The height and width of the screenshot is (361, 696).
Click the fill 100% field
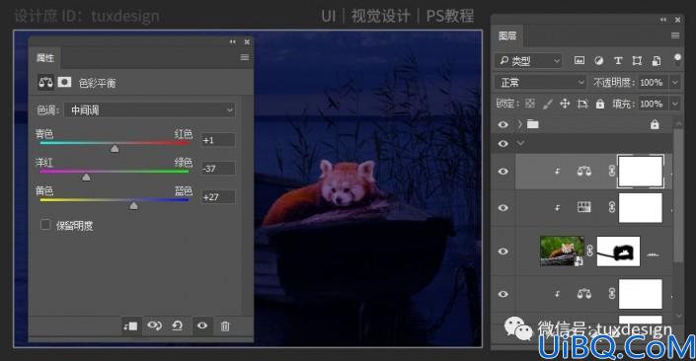point(654,104)
